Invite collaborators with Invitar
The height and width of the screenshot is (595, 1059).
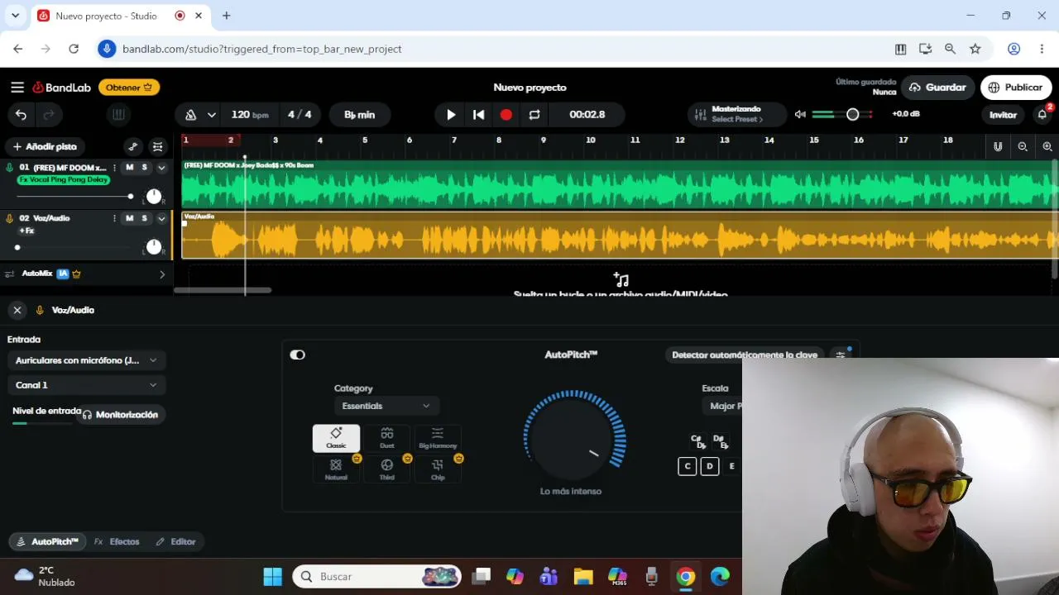(1003, 115)
